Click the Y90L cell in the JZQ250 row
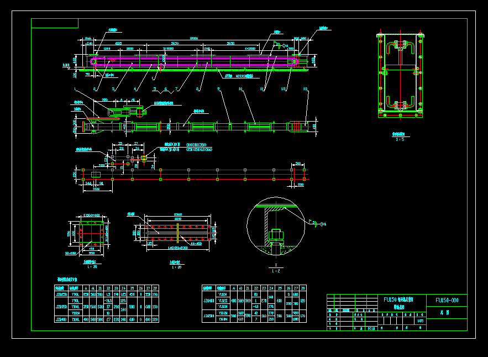Image resolution: width=488 pixels, height=357 pixels. 75,294
